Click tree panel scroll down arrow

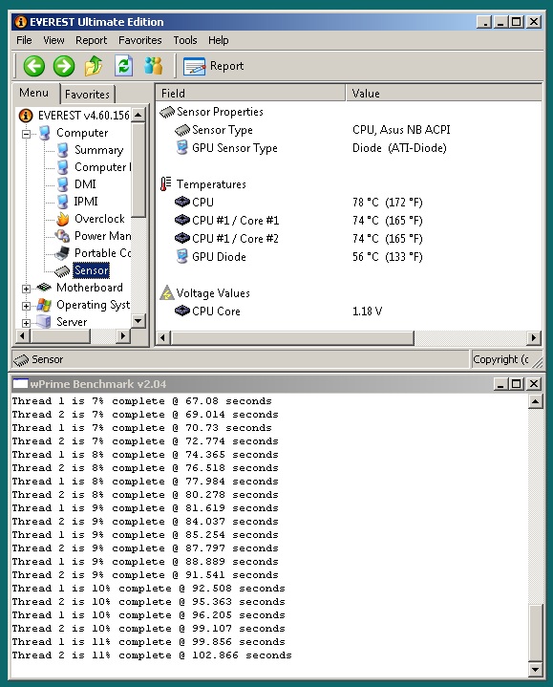coord(138,321)
